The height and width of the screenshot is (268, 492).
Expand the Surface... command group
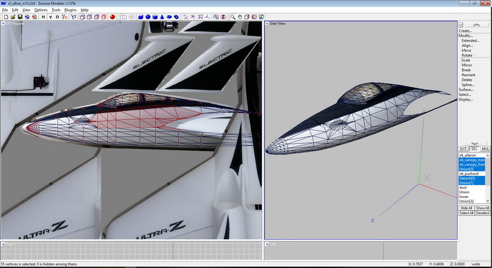coord(466,89)
